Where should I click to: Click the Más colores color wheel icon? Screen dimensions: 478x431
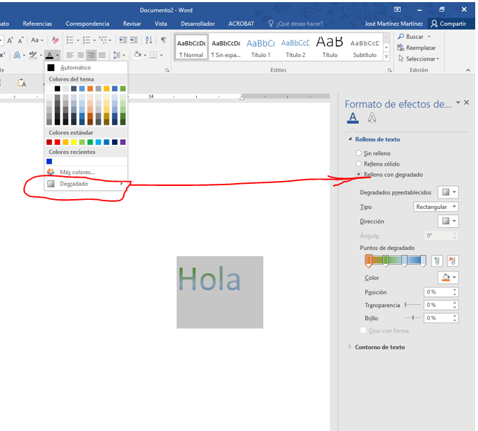[51, 172]
